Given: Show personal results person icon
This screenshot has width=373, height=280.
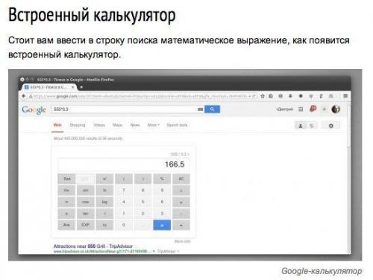Looking at the screenshot, I should (x=301, y=126).
